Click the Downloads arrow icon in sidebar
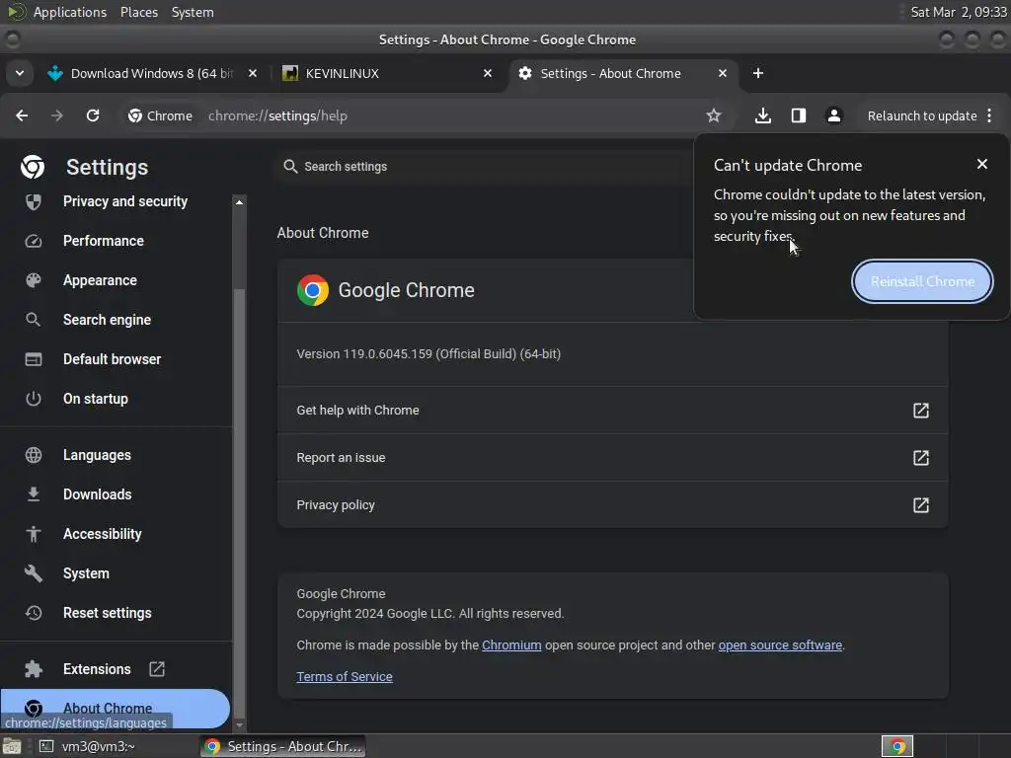The image size is (1011, 758). tap(33, 494)
